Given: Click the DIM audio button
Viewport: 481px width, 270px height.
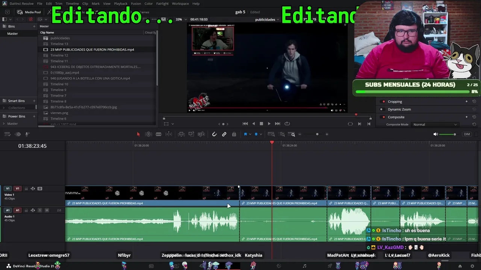Looking at the screenshot, I should pyautogui.click(x=467, y=134).
